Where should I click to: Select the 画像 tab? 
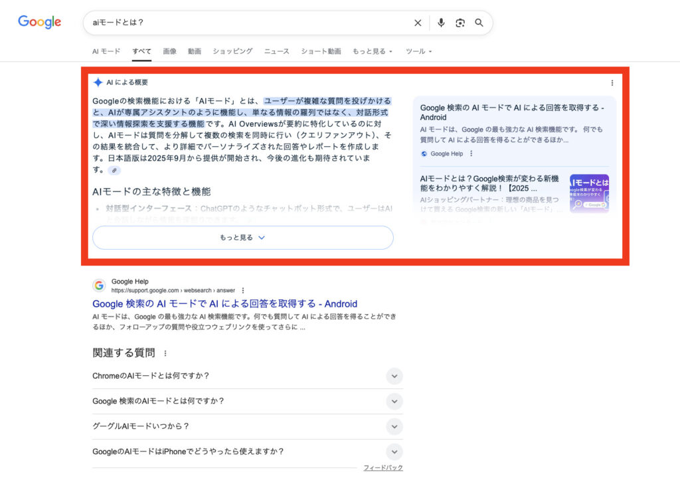point(169,51)
